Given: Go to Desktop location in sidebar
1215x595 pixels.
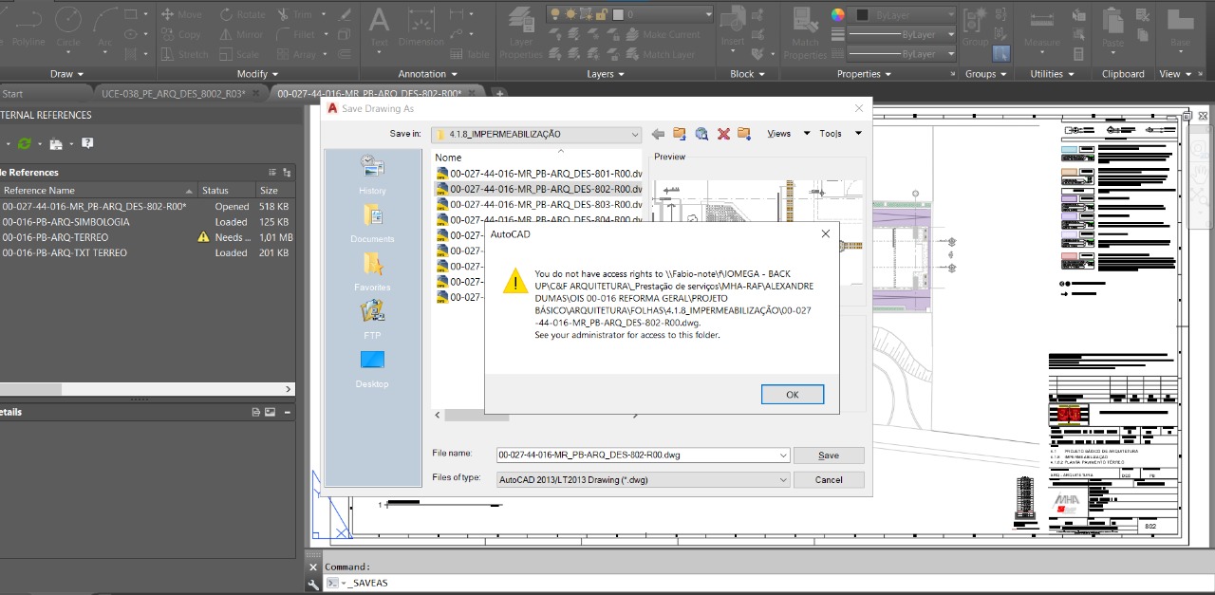Looking at the screenshot, I should (372, 367).
